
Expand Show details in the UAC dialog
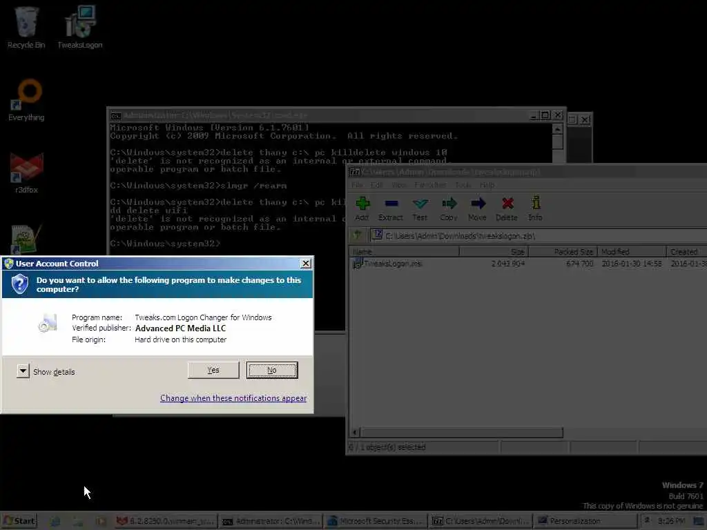coord(23,371)
